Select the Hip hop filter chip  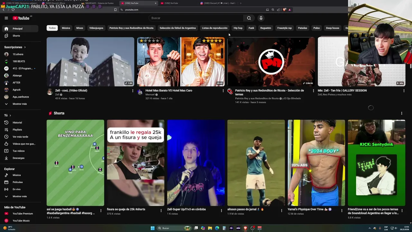[238, 28]
